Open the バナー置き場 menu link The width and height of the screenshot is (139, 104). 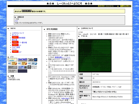coord(23,43)
